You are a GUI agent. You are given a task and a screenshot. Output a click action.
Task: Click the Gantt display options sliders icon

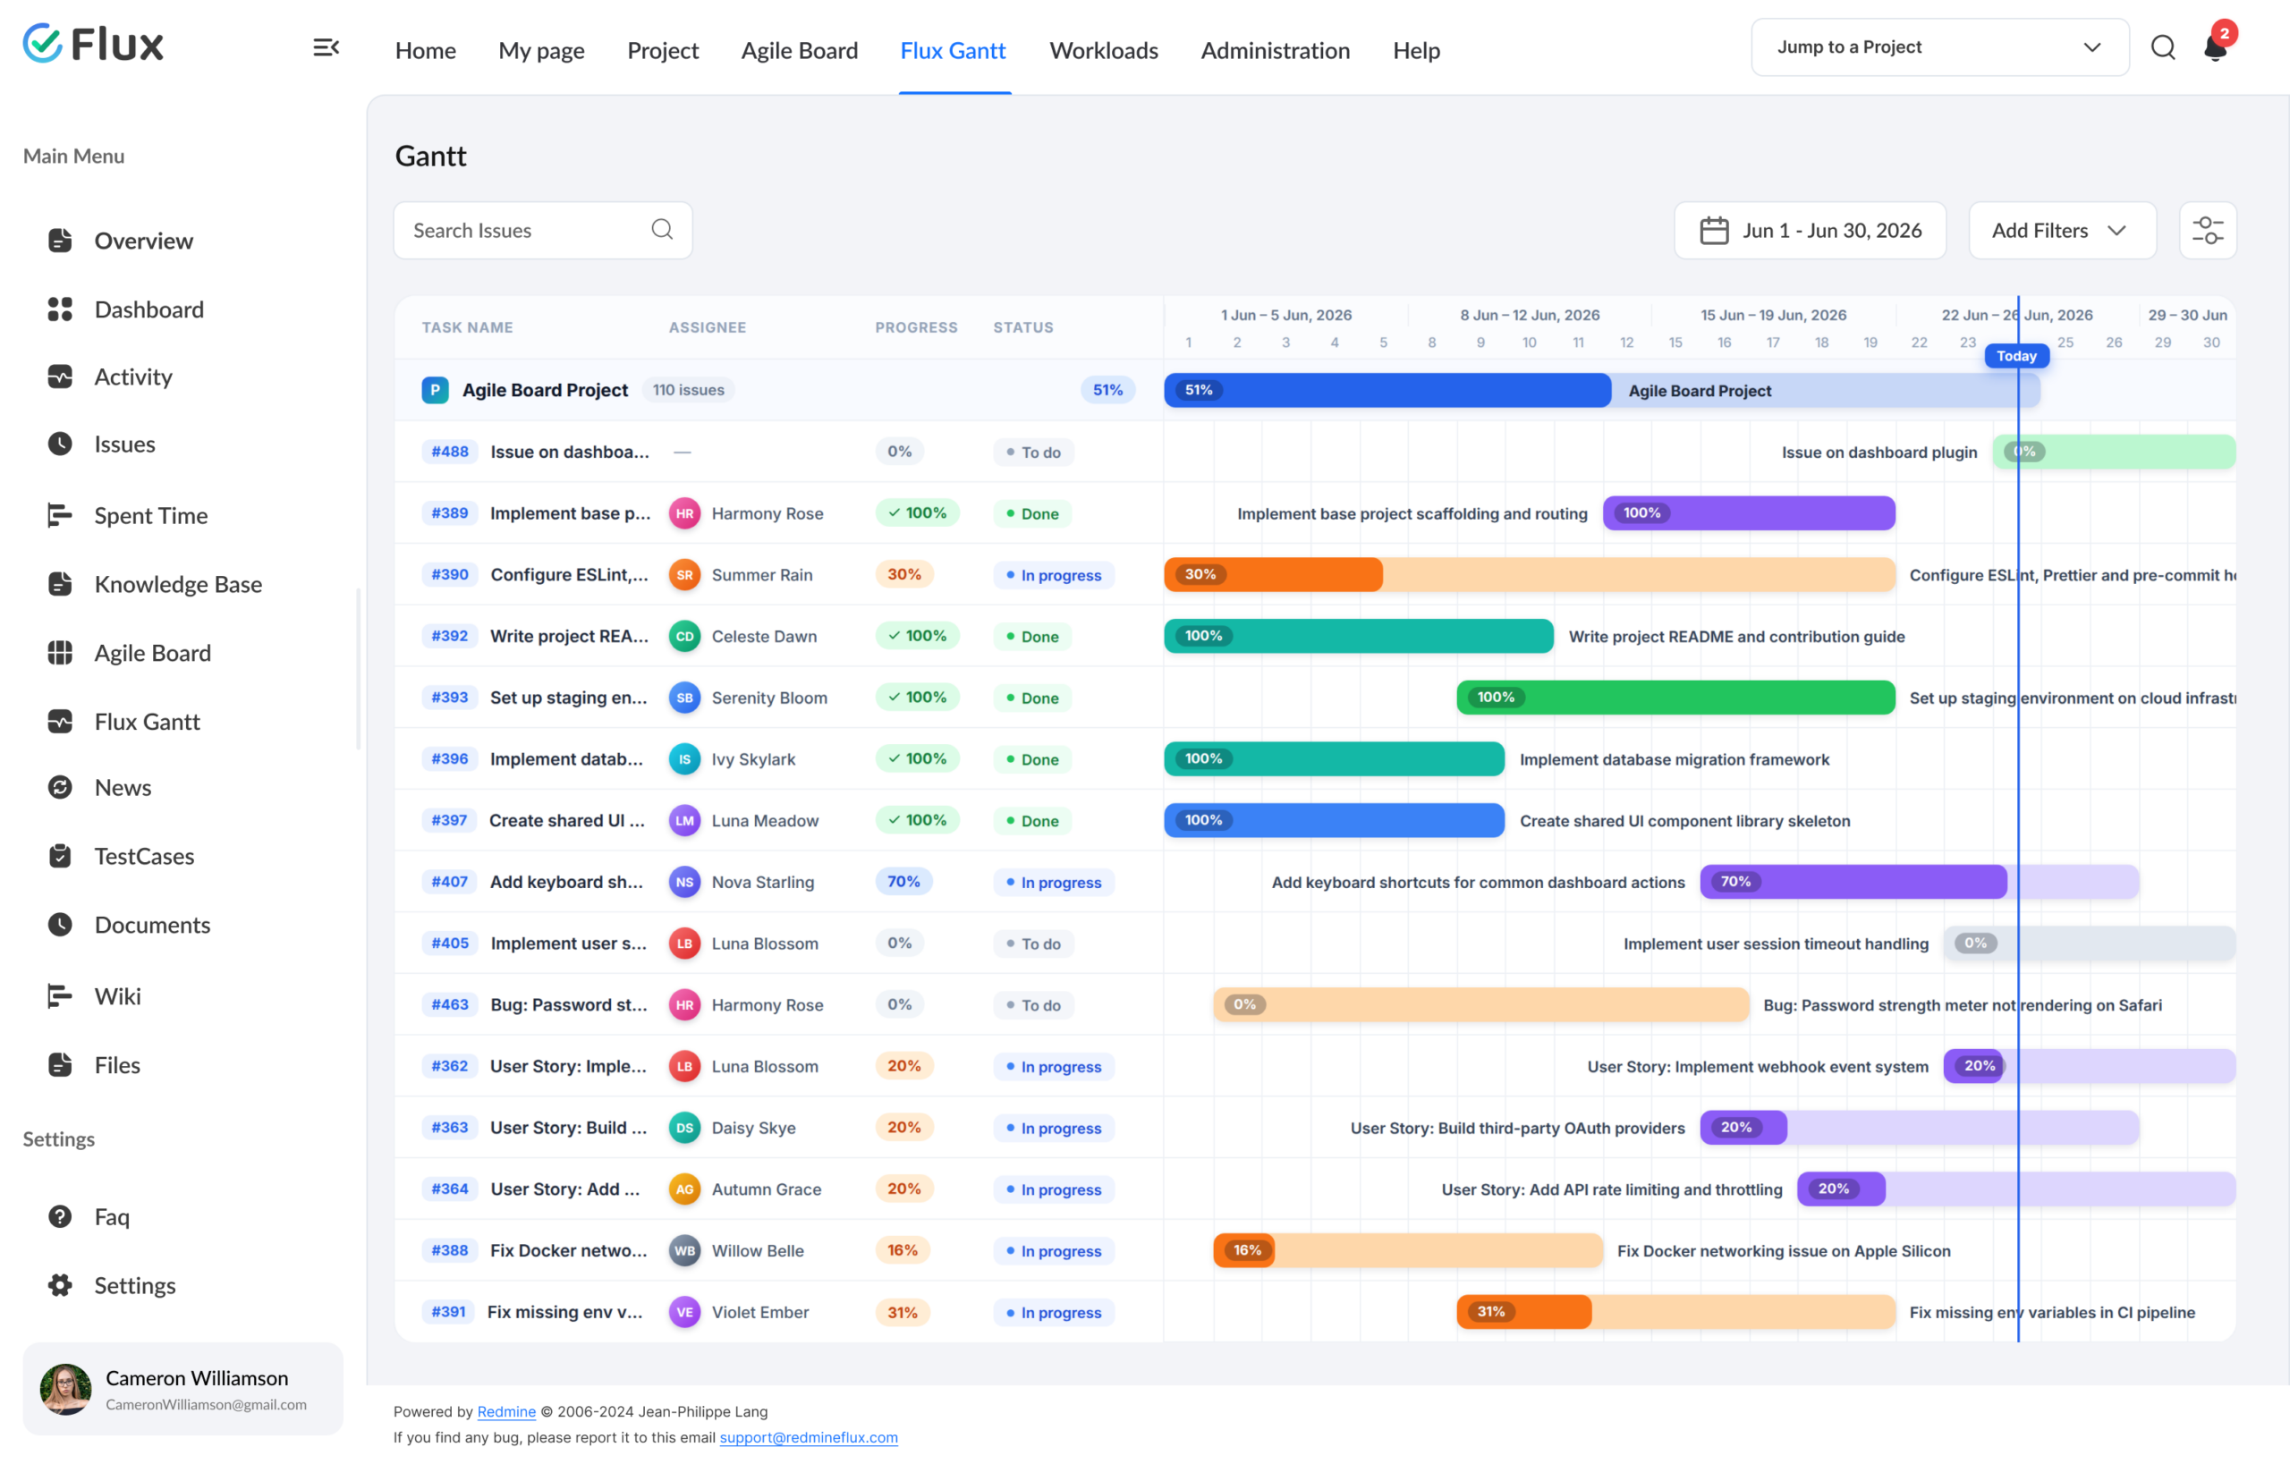tap(2208, 230)
